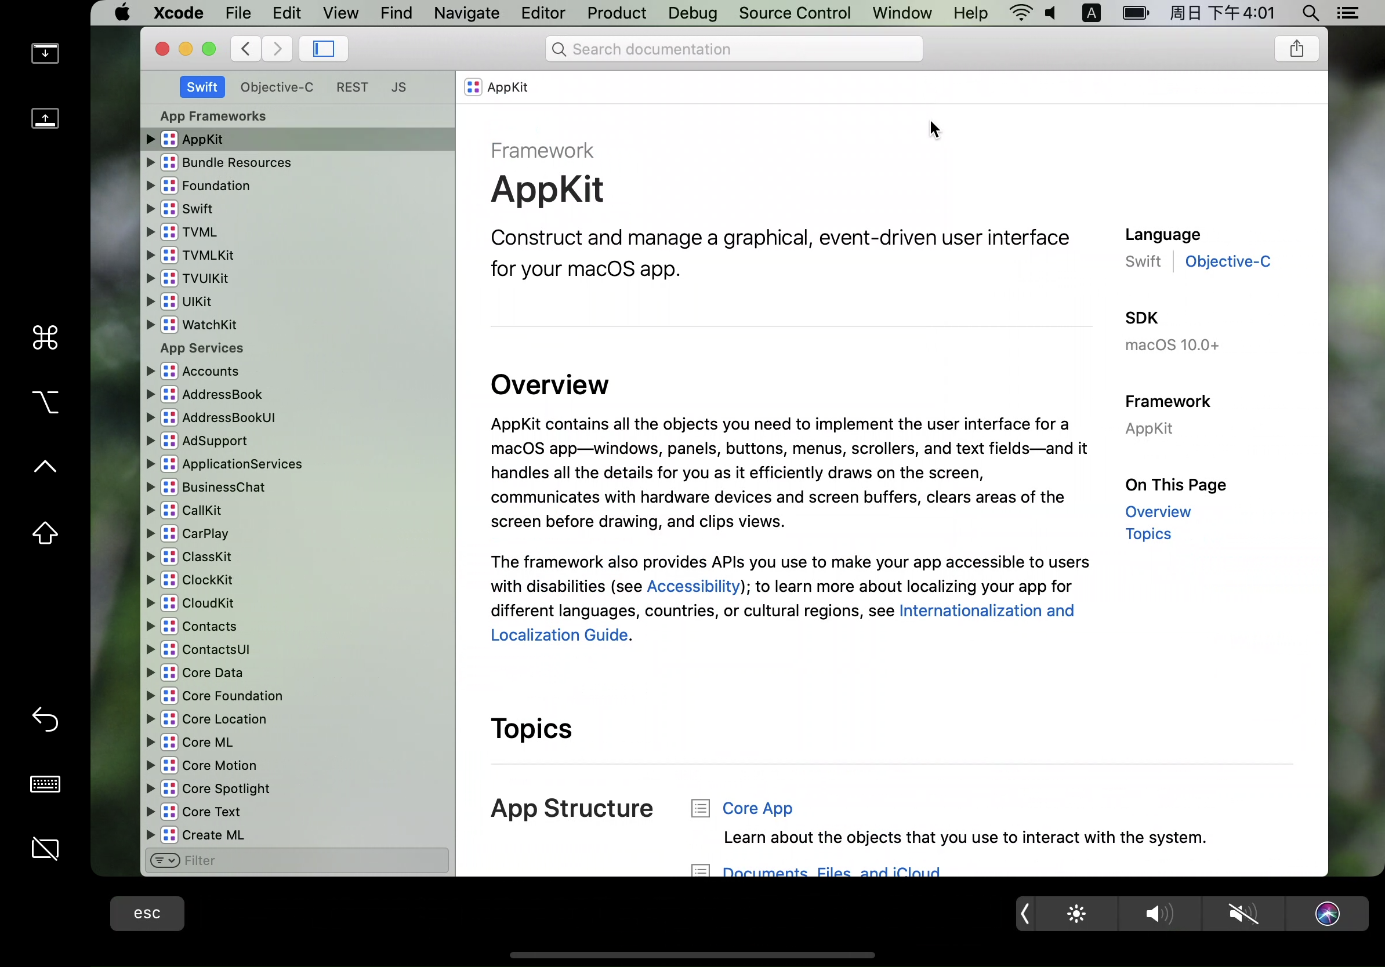Open the Core App link
This screenshot has width=1385, height=967.
point(757,809)
